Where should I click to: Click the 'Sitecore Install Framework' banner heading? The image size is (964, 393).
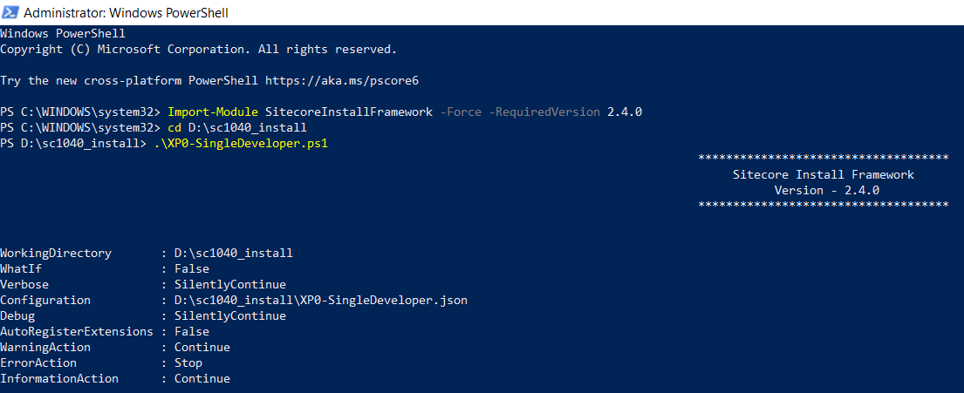click(823, 174)
